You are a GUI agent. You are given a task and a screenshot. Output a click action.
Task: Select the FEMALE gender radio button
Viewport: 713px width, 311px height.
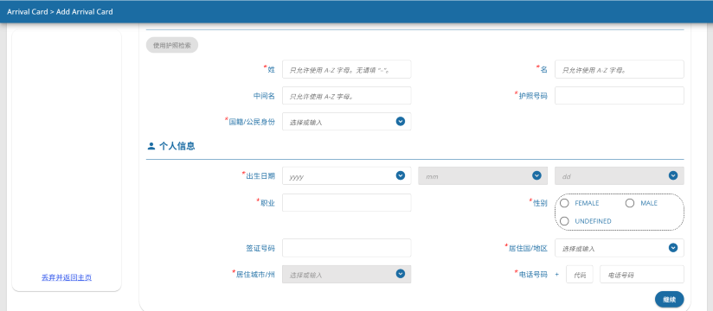(565, 203)
